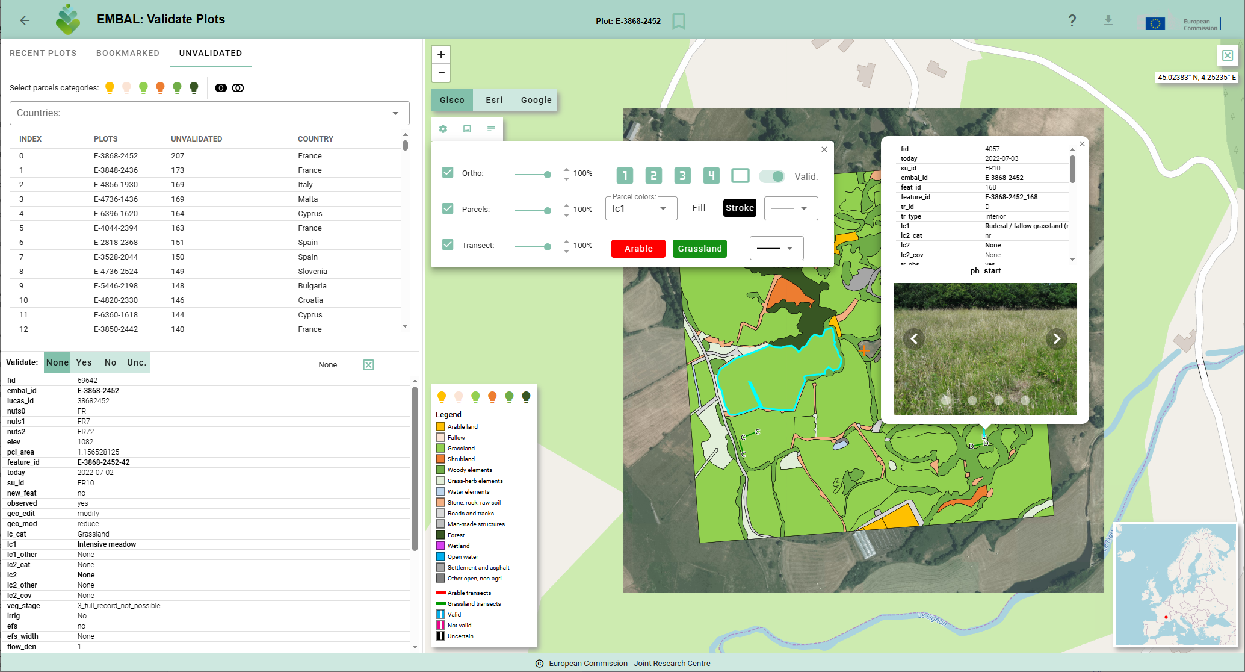Click the overlapping circles filter icon
Screen dimensions: 1245x672
(238, 88)
